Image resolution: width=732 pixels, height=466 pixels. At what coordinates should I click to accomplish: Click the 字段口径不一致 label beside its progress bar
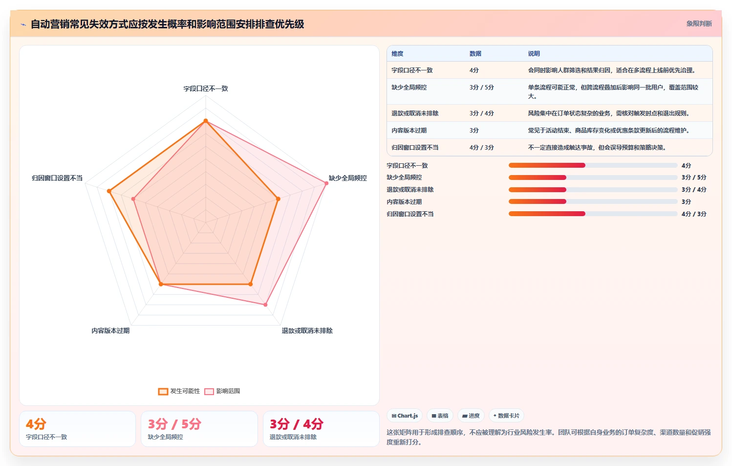click(x=407, y=166)
